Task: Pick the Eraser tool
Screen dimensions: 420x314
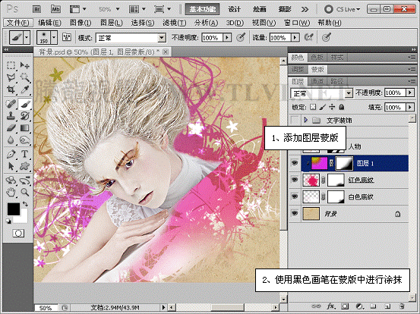Action: [11, 128]
